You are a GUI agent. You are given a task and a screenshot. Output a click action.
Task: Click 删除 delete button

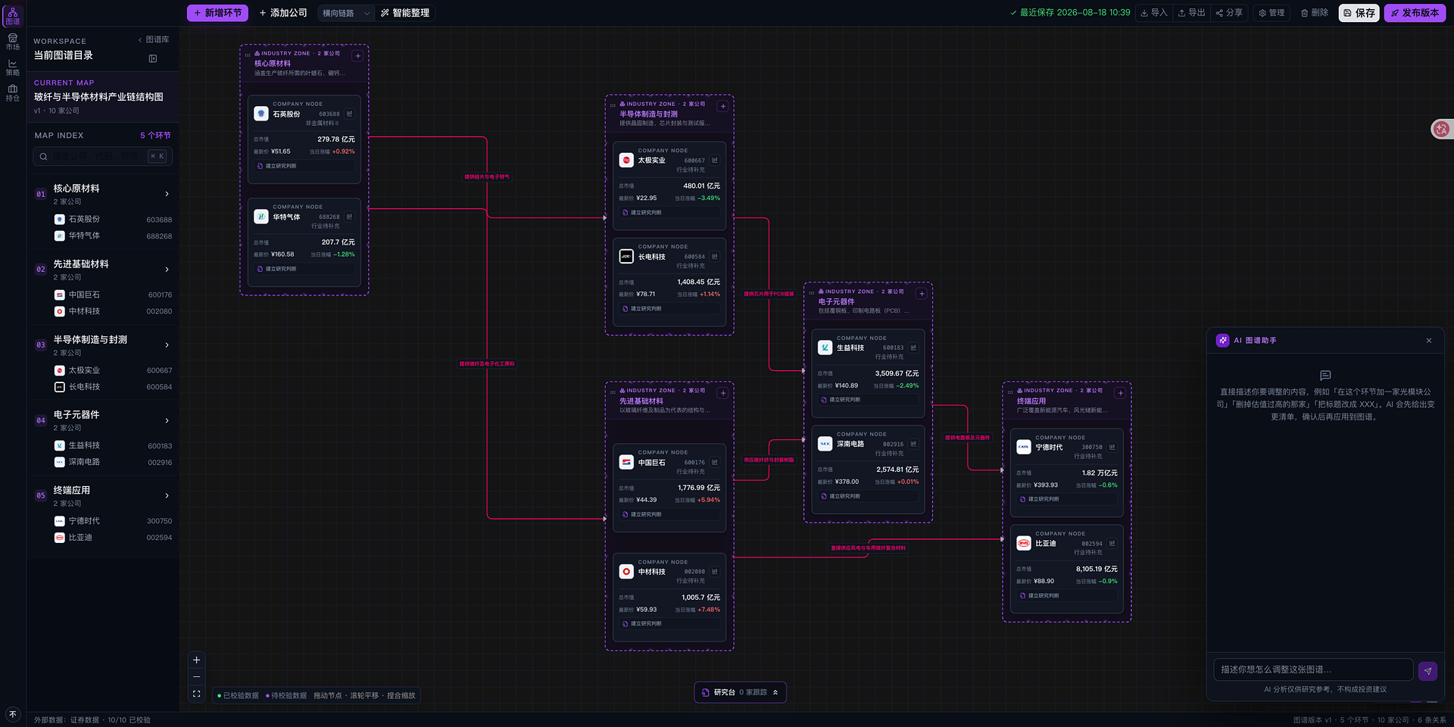(x=1314, y=13)
